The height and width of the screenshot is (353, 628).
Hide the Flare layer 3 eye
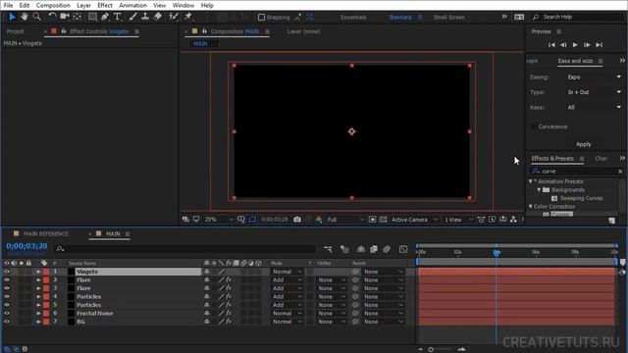(7, 288)
